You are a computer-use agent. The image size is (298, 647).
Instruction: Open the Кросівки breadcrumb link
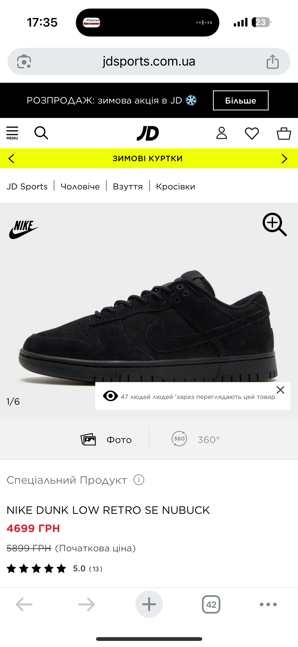click(175, 187)
